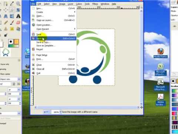178x134 pixels.
Task: Expand the Open Recent submenu
Action: (54, 29)
